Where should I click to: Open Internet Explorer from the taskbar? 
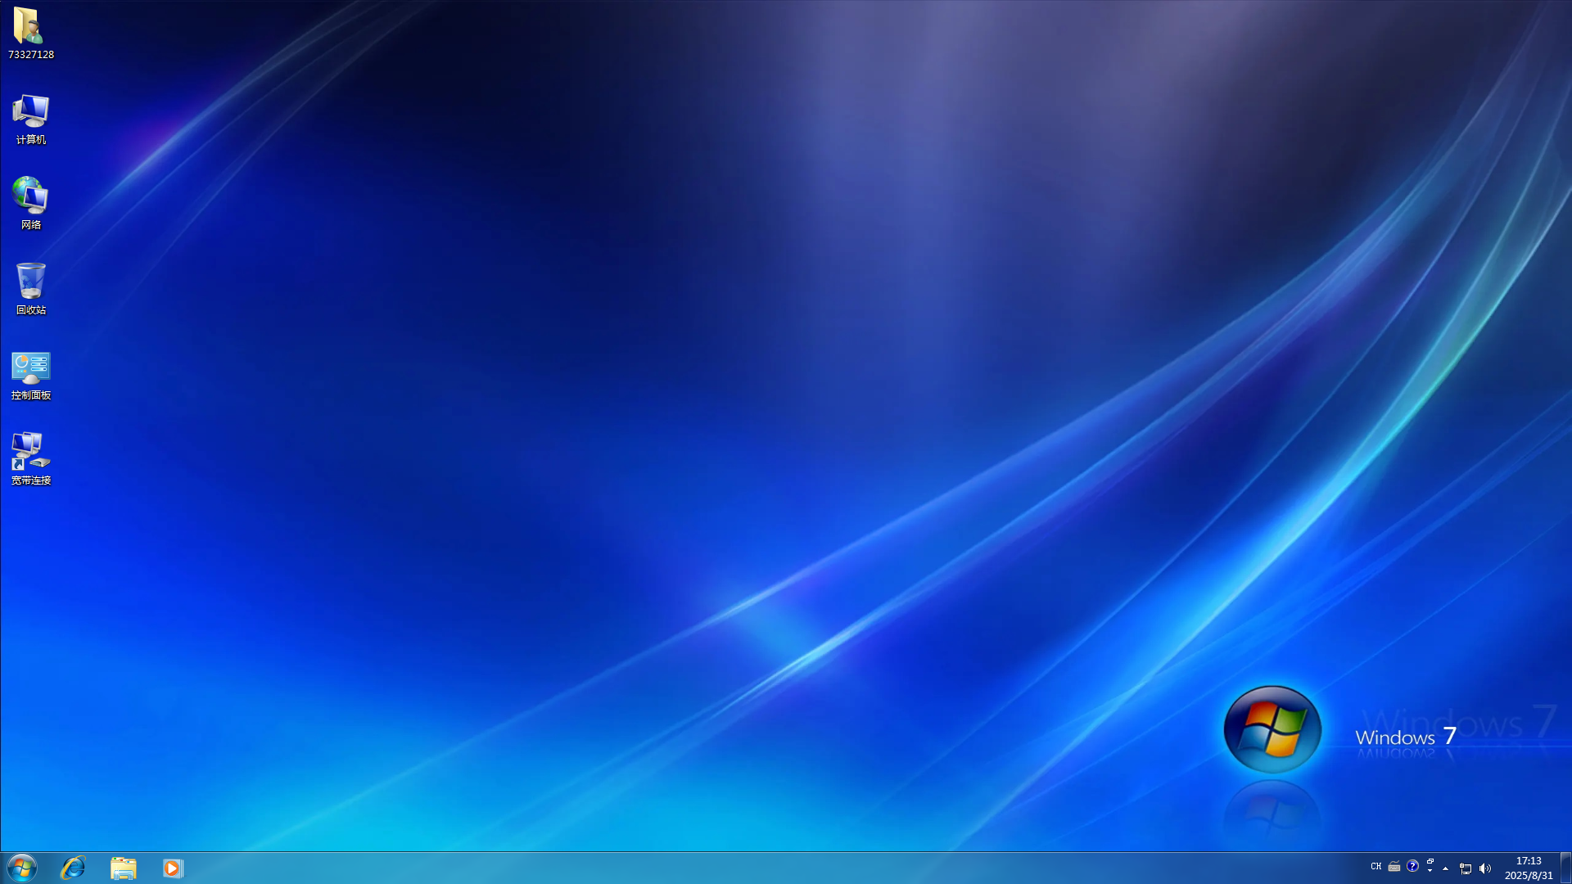pos(74,869)
